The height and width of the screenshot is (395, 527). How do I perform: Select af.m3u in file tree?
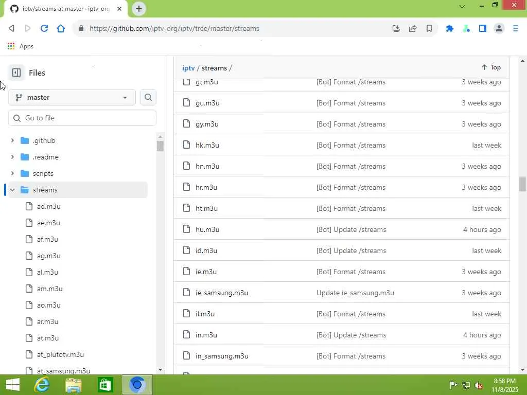(x=47, y=239)
